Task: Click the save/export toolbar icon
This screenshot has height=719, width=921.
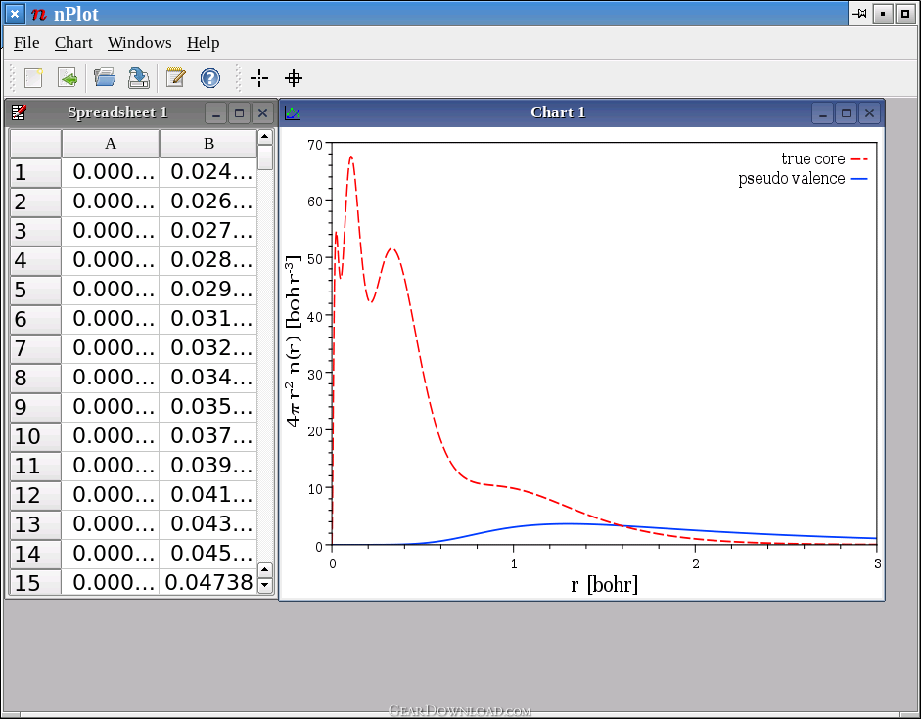Action: (139, 78)
